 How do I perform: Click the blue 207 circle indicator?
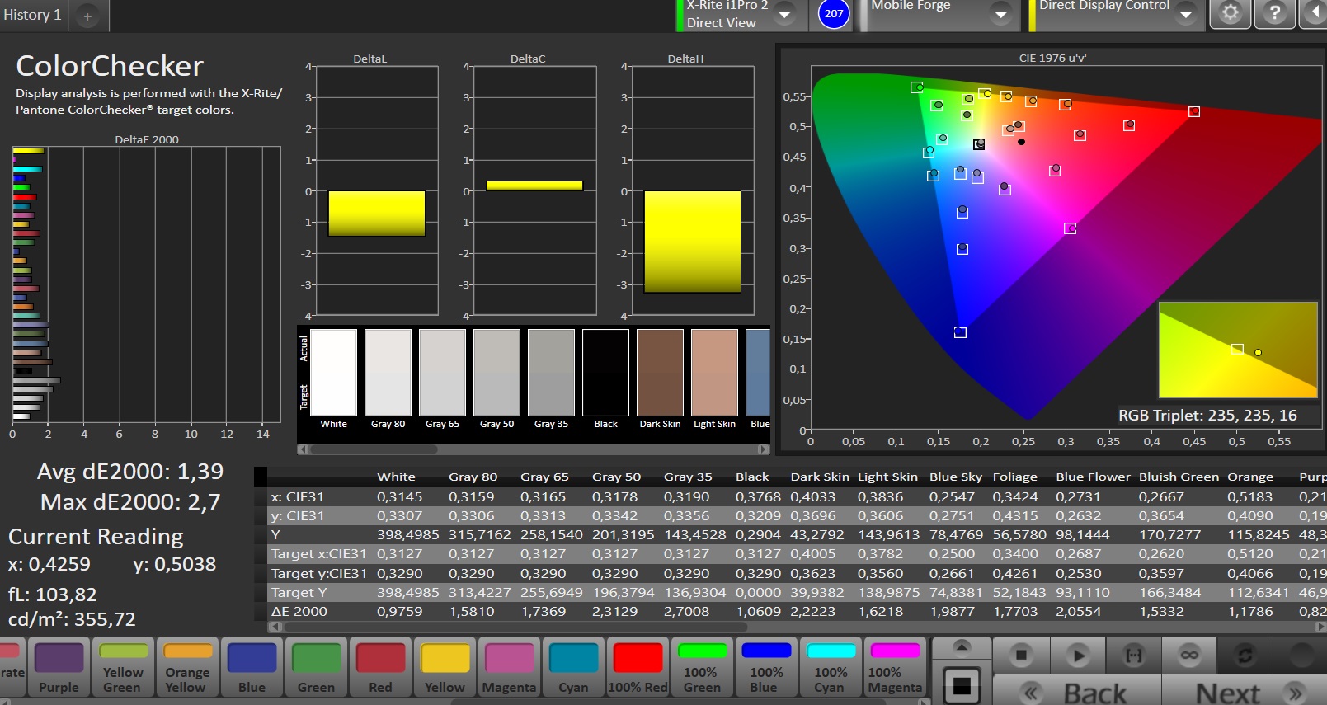[x=834, y=14]
